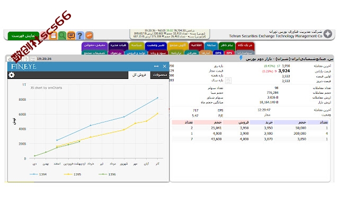Open the هیات مدیره dark purple tab
Screen dimensions: 339x212
pyautogui.click(x=118, y=46)
